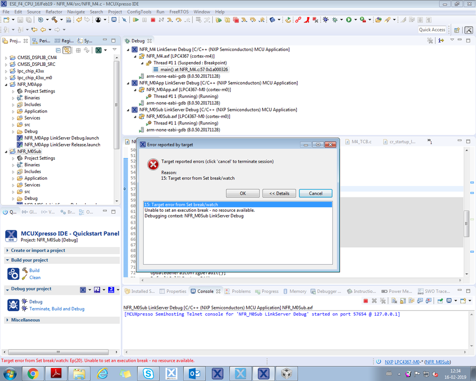Select NFR_M0Sub.axf in Debug view
The image size is (476, 381).
[188, 116]
